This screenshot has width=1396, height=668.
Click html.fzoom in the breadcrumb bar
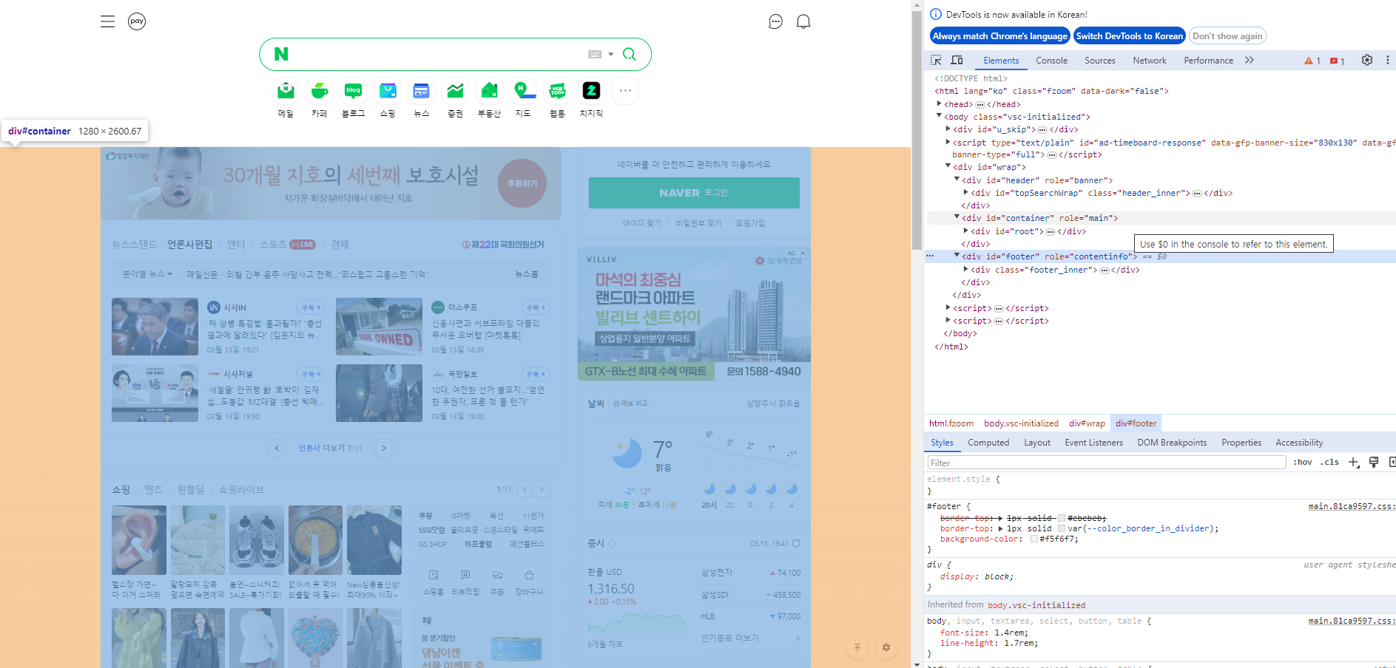pos(951,423)
